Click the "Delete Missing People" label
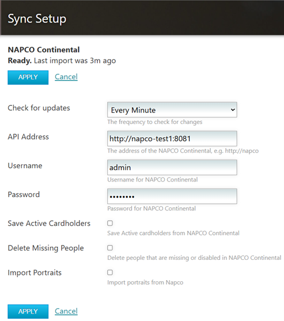Viewport: 284px width, 321px height. coord(46,248)
